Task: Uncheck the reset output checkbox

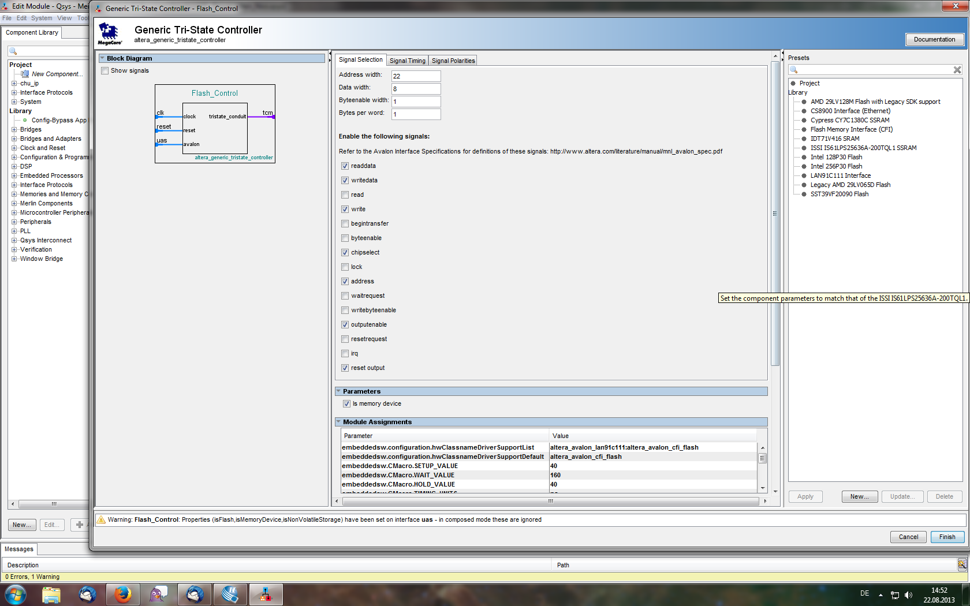Action: [x=345, y=368]
